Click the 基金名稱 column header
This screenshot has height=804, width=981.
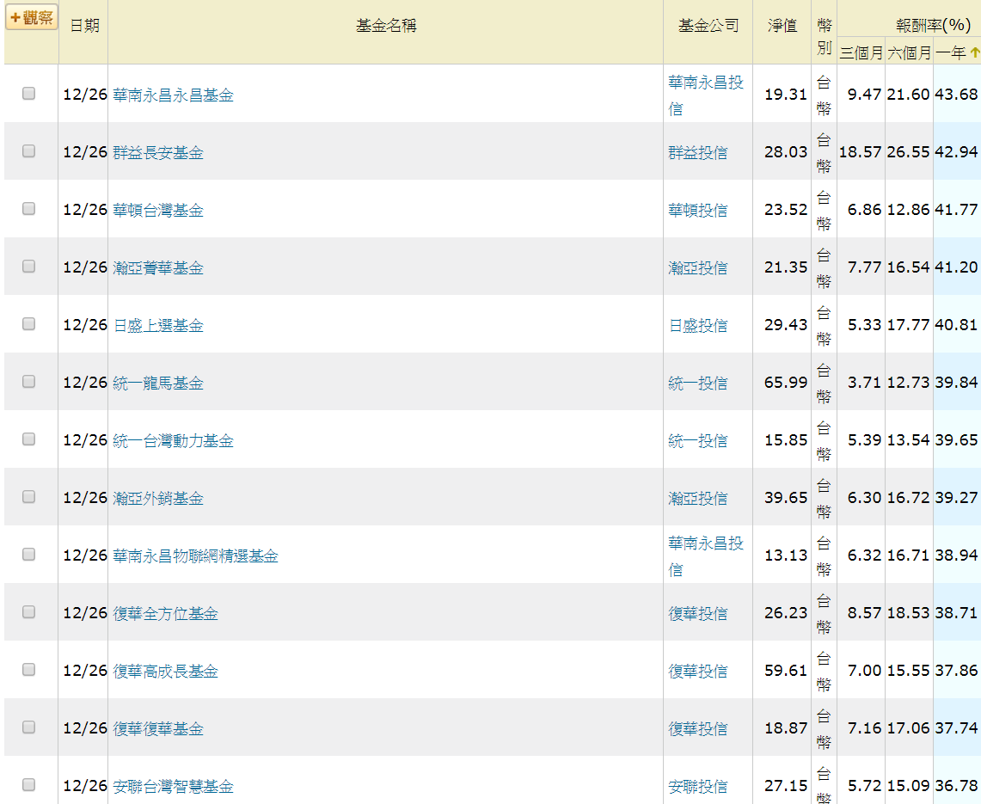(386, 26)
